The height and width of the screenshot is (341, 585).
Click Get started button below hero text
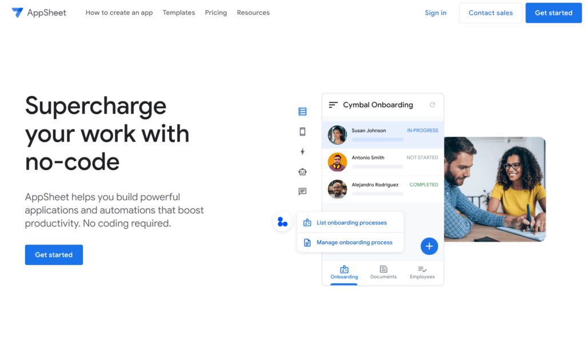[x=54, y=255]
